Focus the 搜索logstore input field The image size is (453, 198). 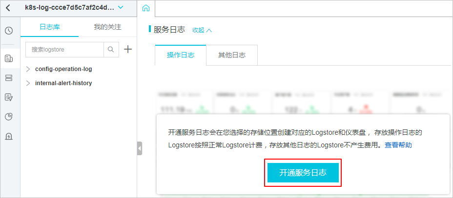(x=65, y=50)
